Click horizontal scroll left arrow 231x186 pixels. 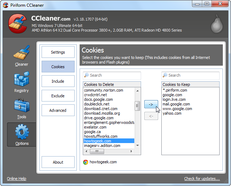click(x=86, y=151)
